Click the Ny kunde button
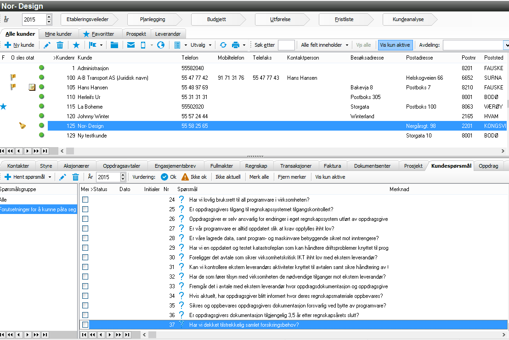Screen dimensions: 509x340 point(20,45)
